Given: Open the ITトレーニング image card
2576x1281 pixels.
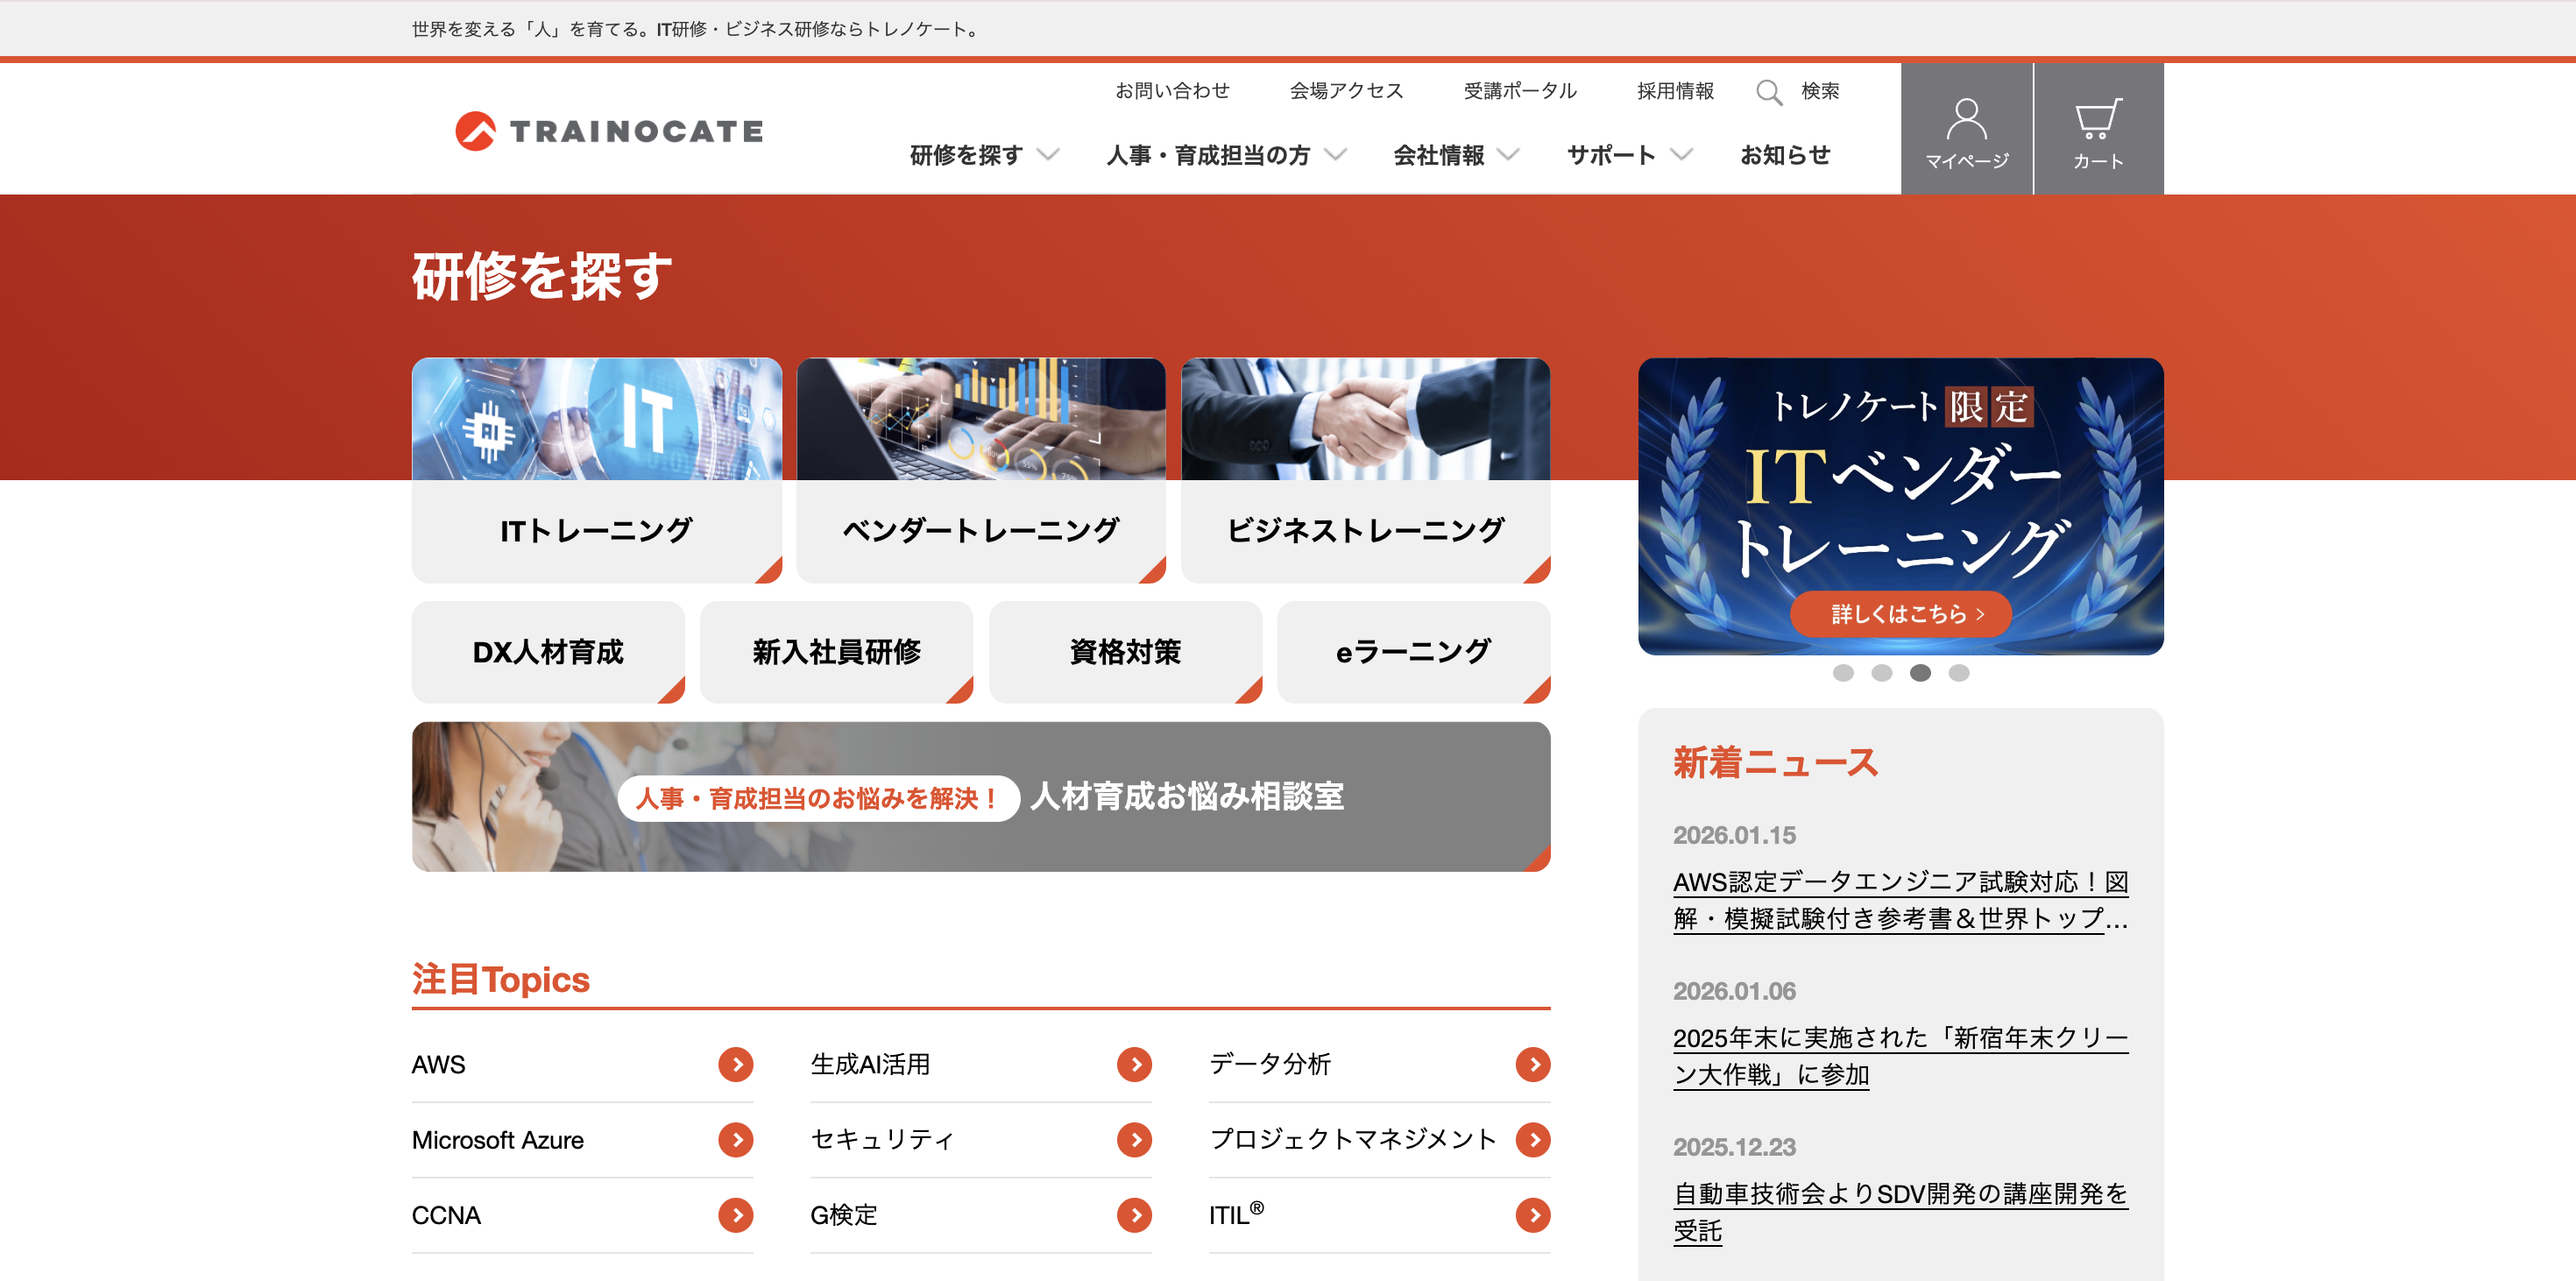Looking at the screenshot, I should (x=596, y=470).
